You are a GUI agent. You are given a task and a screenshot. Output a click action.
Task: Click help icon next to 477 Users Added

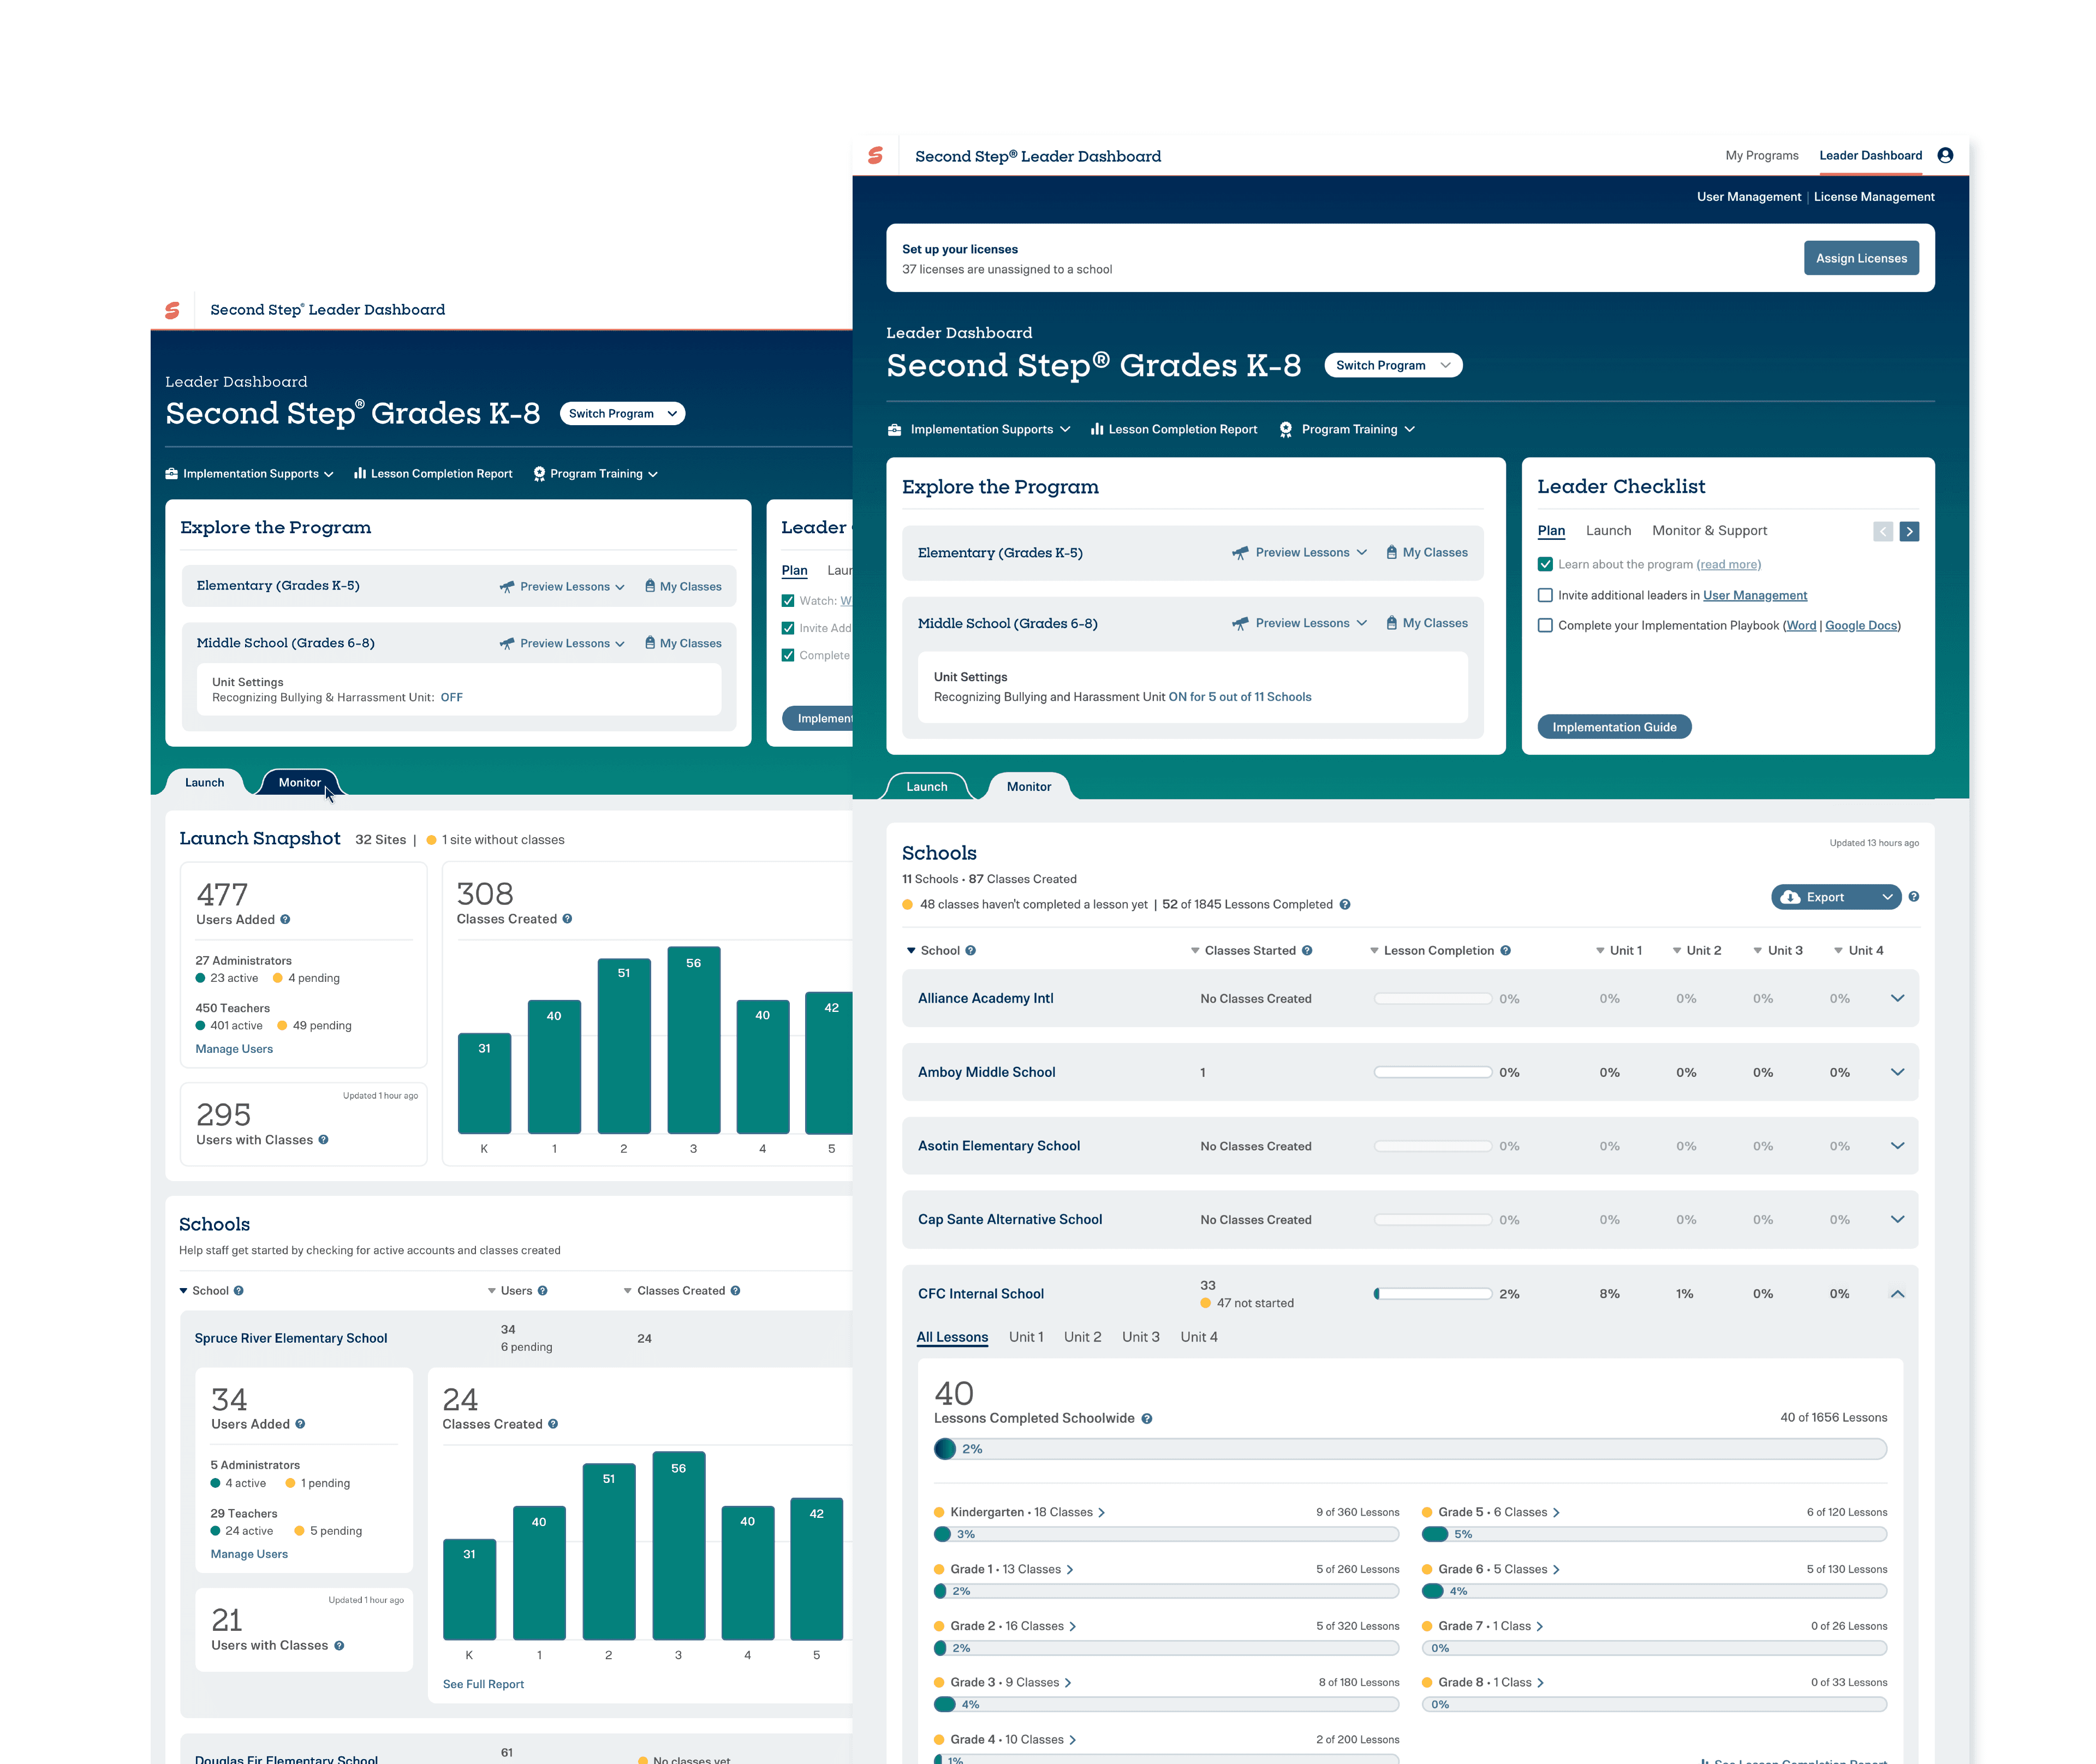point(285,920)
